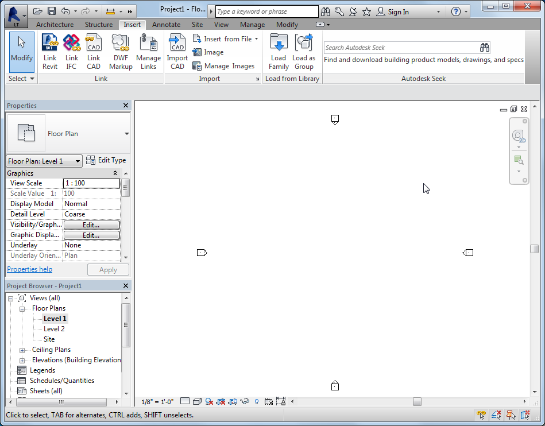The image size is (545, 426).
Task: Open the Floor Plan: Level 1 instance dropdown
Action: tap(44, 161)
